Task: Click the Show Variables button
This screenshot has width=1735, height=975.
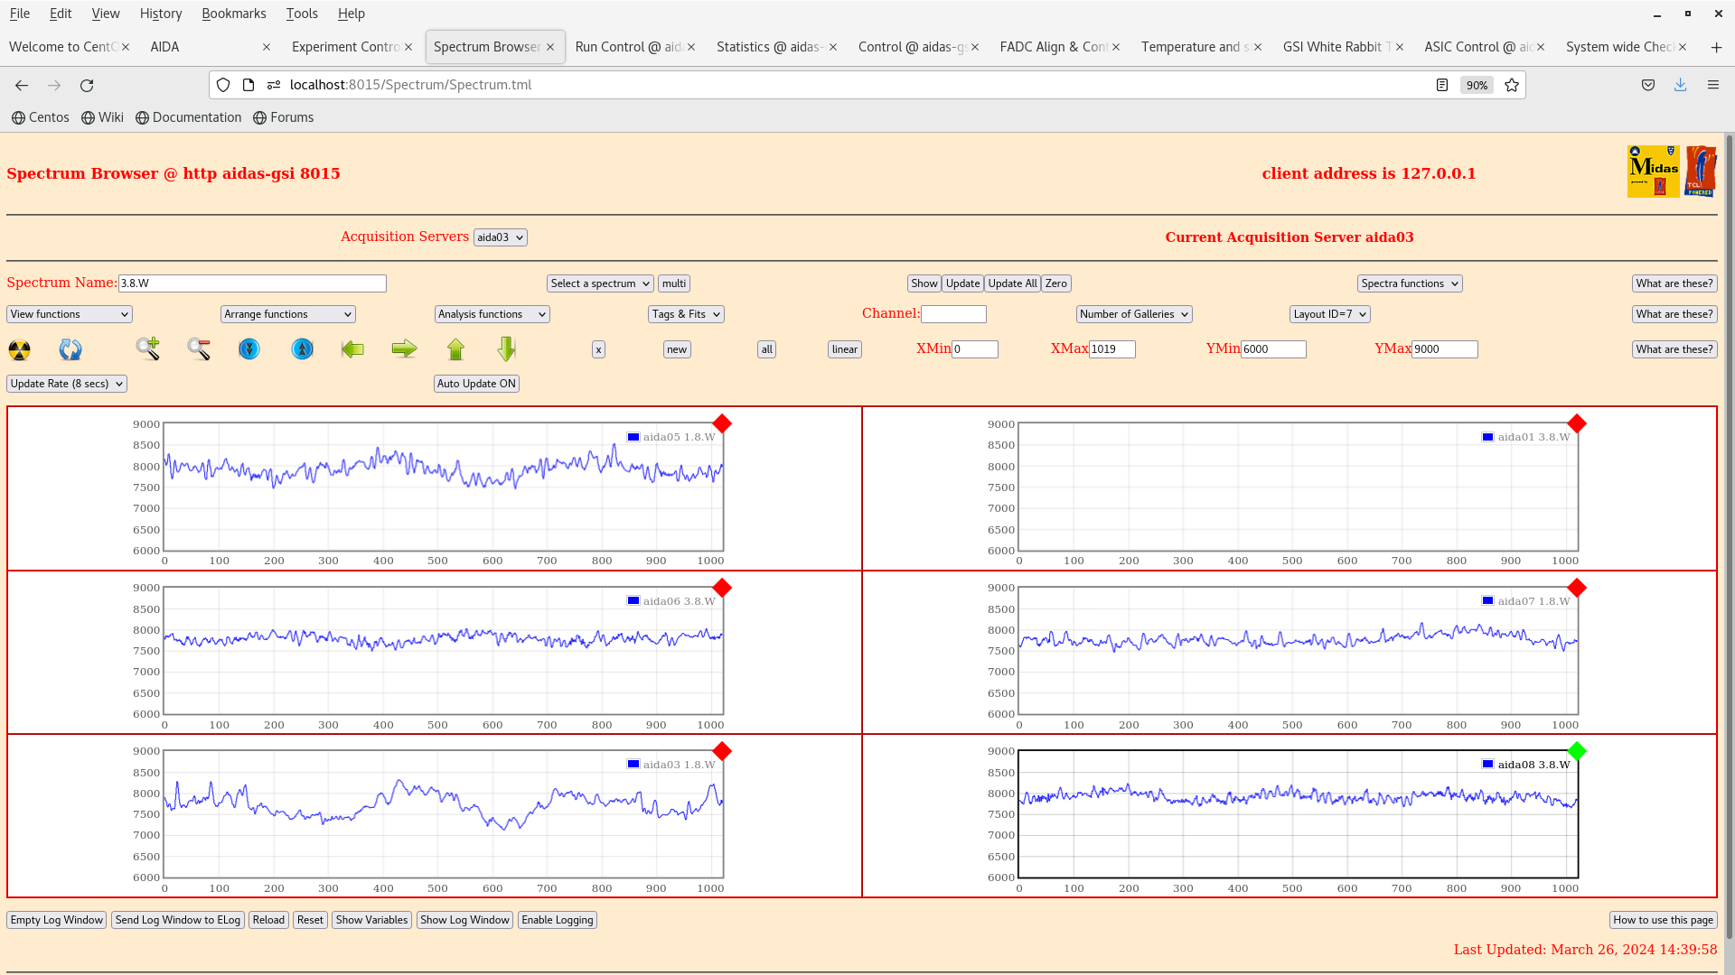Action: [371, 920]
